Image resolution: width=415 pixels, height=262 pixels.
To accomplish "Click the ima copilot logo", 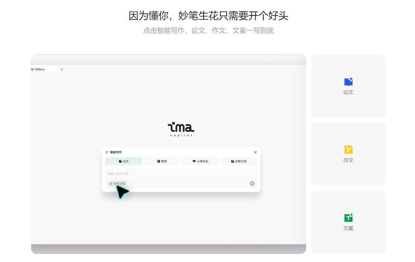I will coord(181,129).
